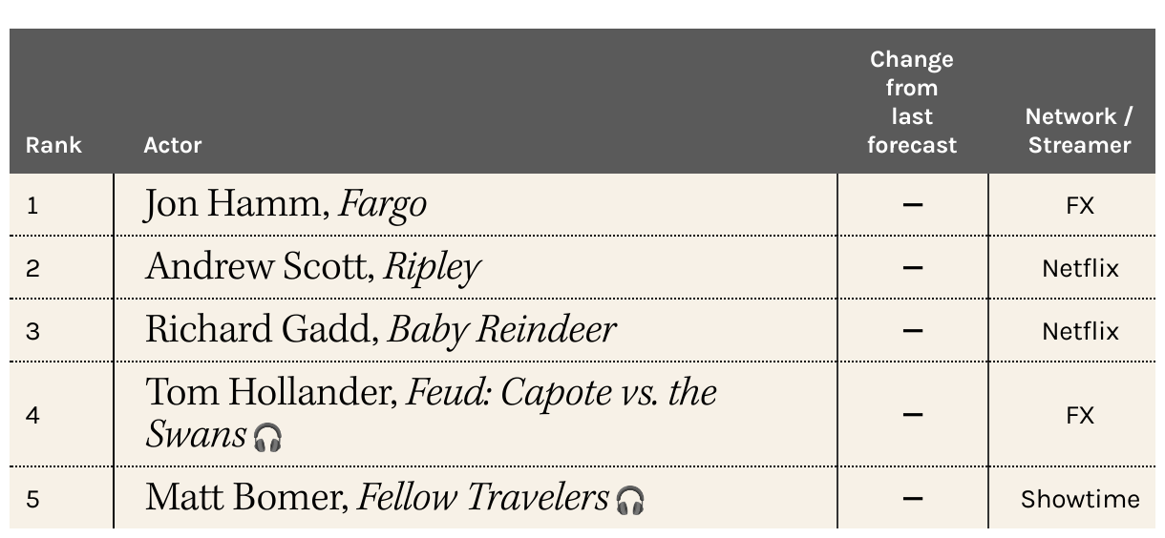The image size is (1165, 538).
Task: Click change dash in Matt Bomer row
Action: (913, 498)
